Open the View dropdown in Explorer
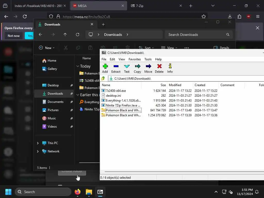Viewport: 264px width, 198px height. click(169, 48)
